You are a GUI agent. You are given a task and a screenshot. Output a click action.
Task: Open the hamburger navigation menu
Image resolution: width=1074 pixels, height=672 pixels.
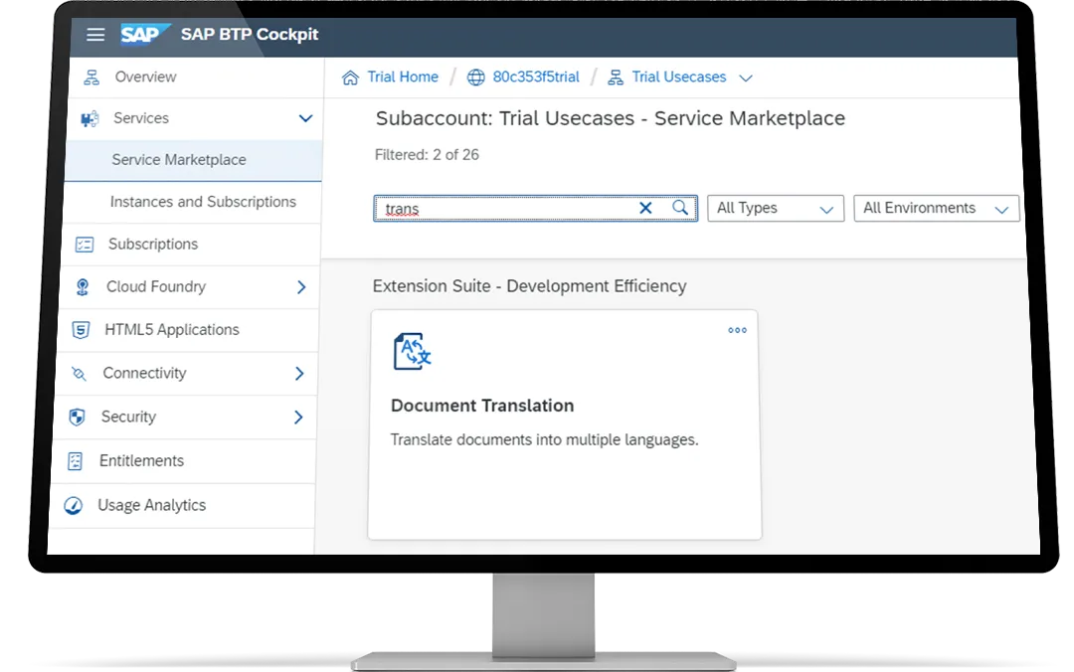[x=95, y=34]
